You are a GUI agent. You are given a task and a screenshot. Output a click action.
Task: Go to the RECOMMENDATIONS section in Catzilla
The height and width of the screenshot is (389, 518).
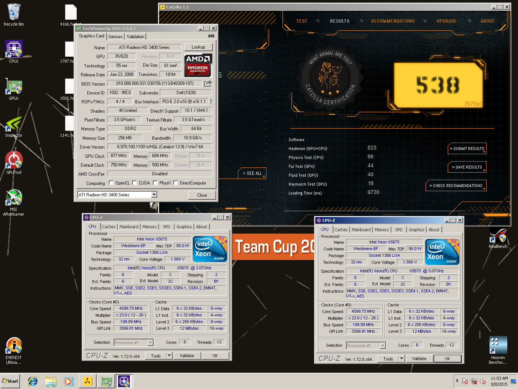(393, 21)
